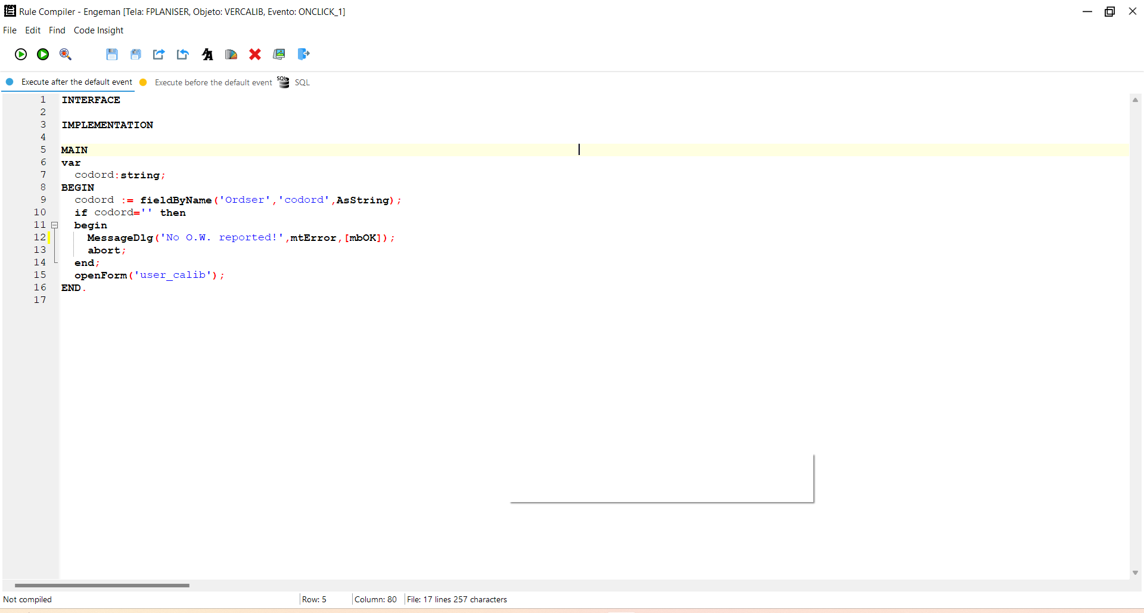Click the 'end;' on line 14

87,263
